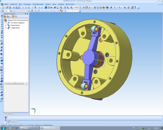Click the model tree horizontal scrollbar
Screen dimensions: 163x130
point(16,83)
